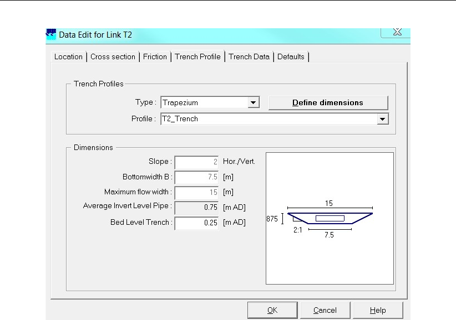Click the 'Bed Level Trench :' label
This screenshot has height=320, width=456.
[x=141, y=222]
